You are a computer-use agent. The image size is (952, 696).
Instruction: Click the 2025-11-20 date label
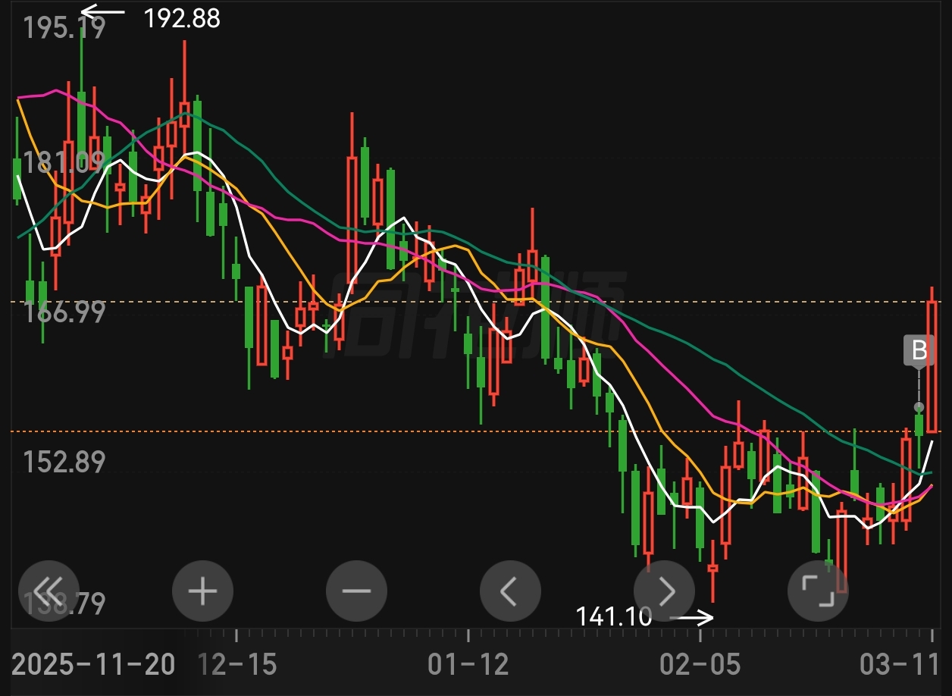coord(94,665)
